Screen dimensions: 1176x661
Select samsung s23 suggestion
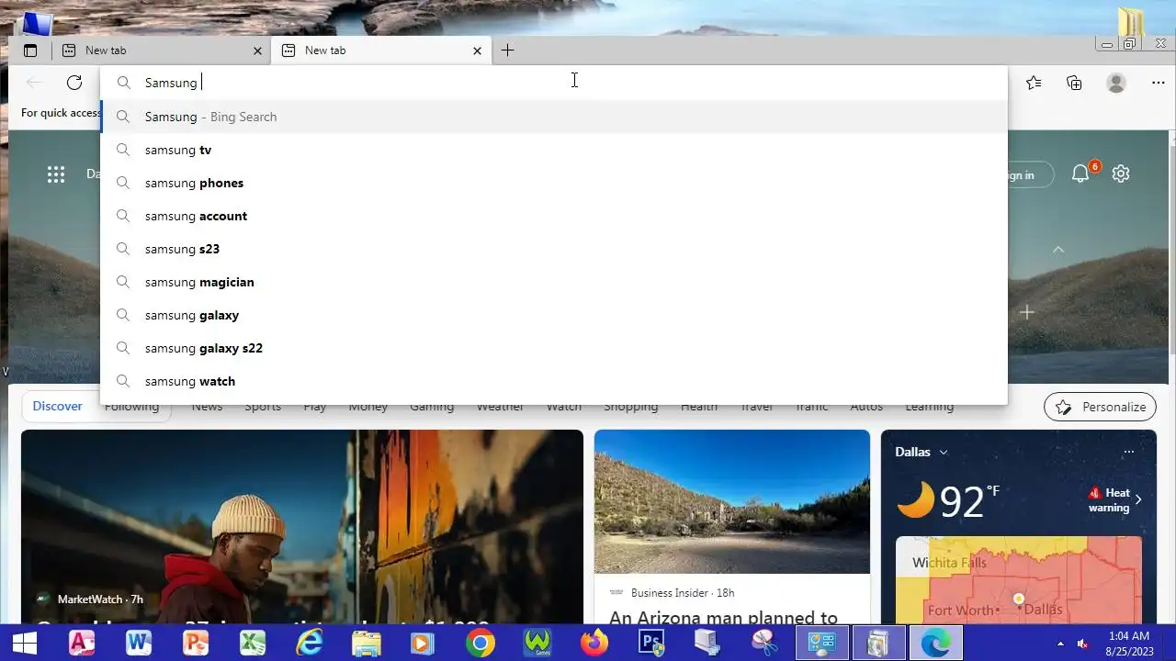click(554, 249)
